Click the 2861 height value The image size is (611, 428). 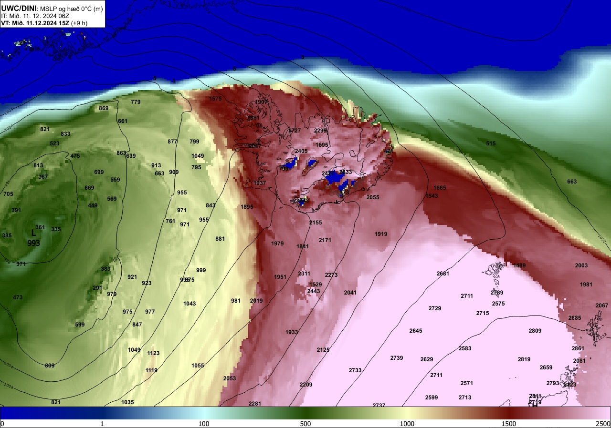[x=578, y=348]
